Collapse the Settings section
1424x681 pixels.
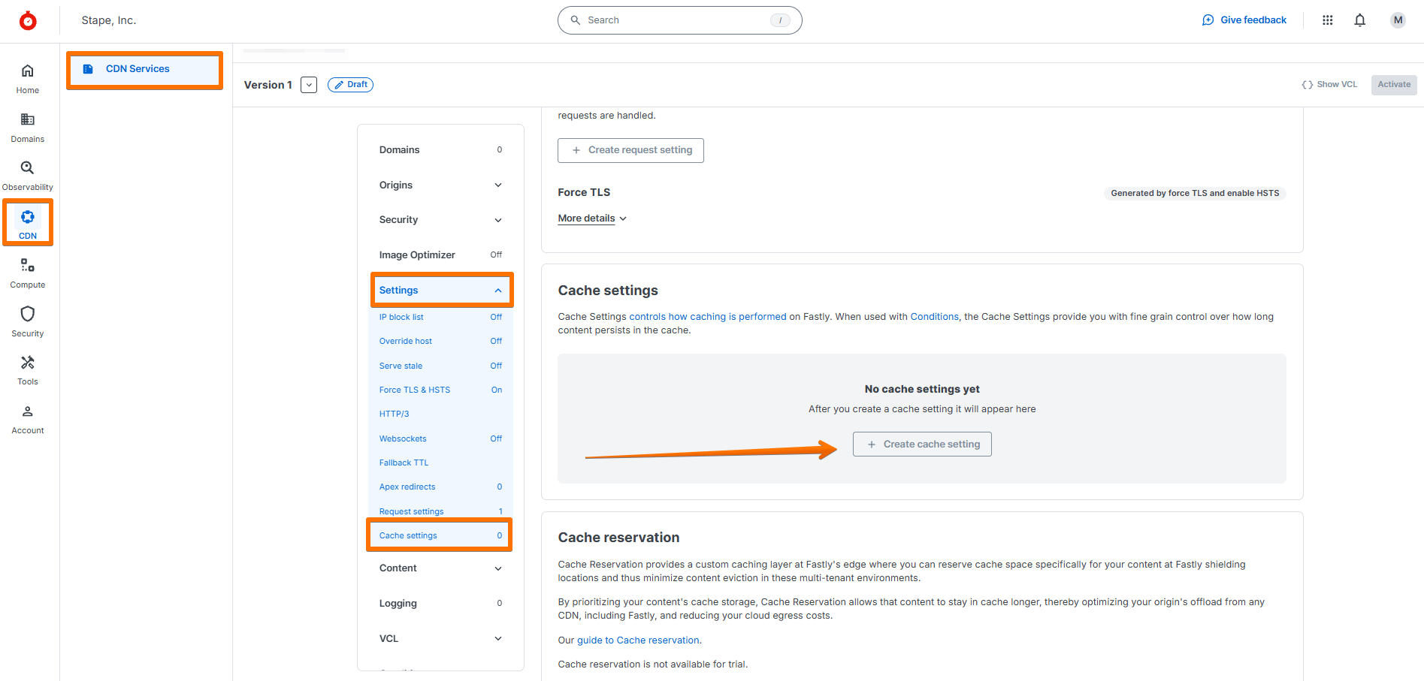[x=442, y=291]
